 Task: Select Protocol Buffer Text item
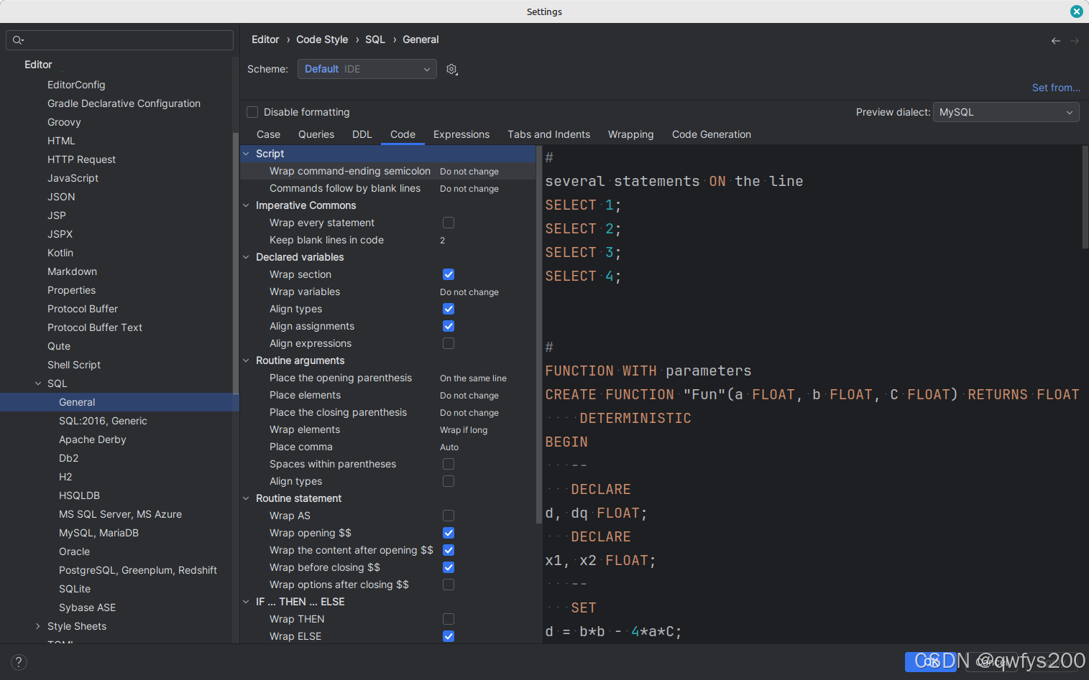click(x=95, y=327)
